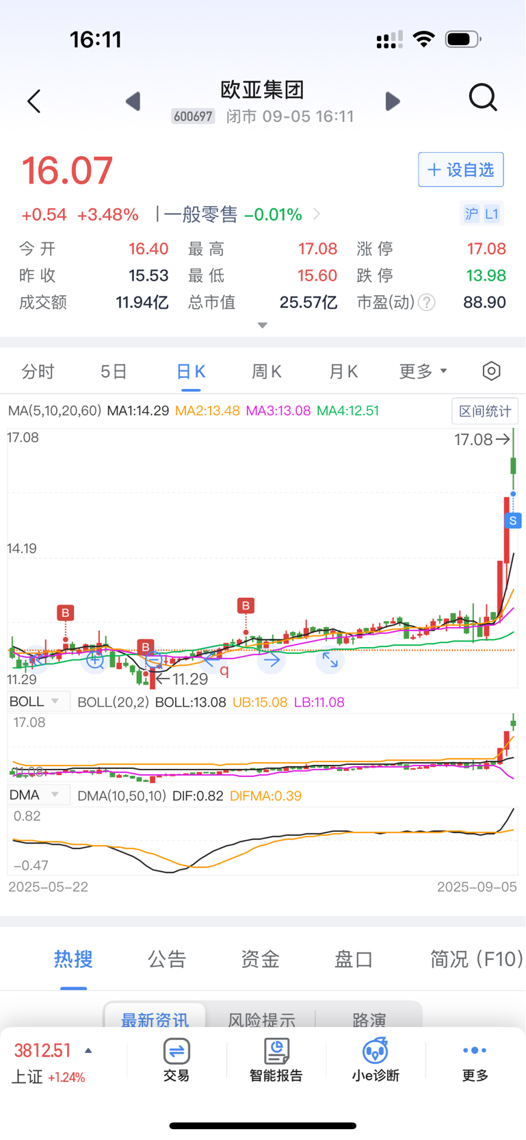This screenshot has width=526, height=1140.
Task: Go back using the top-left arrow
Action: (x=34, y=101)
